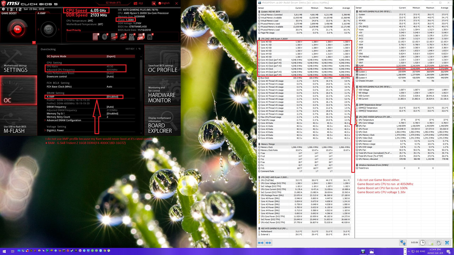This screenshot has width=454, height=255.
Task: Open the BIOS search magnifier icon
Action: pos(154,3)
